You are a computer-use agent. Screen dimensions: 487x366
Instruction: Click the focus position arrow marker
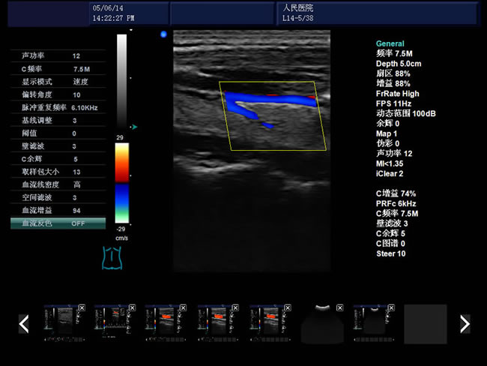(x=133, y=127)
